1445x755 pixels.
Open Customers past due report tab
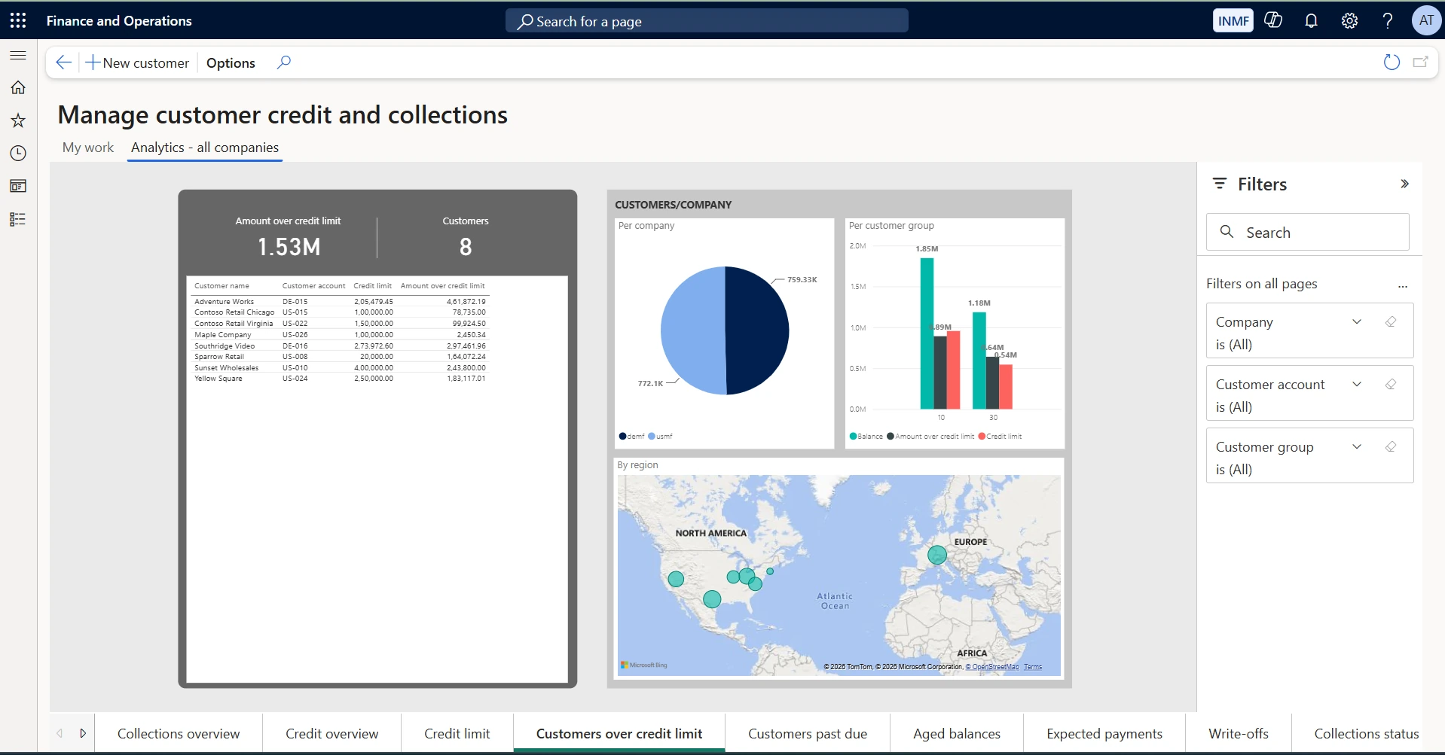[x=808, y=733]
